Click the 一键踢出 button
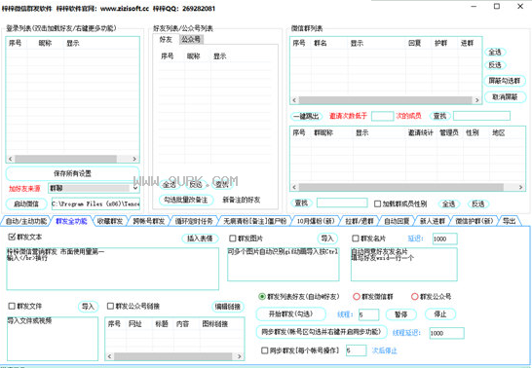 pos(306,116)
